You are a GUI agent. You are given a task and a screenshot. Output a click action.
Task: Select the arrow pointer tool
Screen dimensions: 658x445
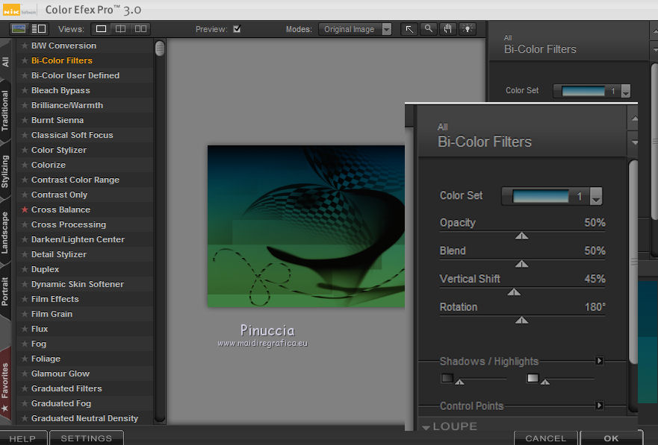(x=409, y=29)
